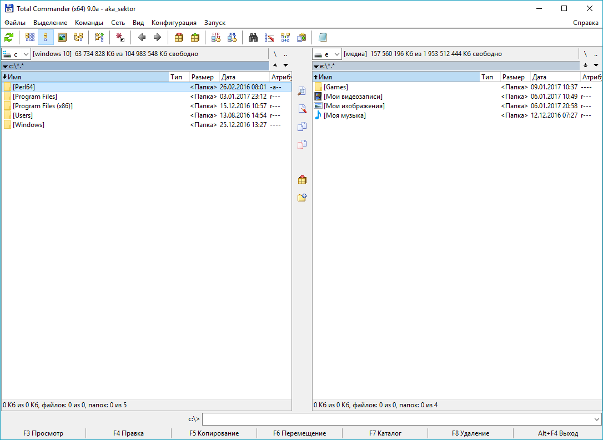Screen dimensions: 603x440
Task: Click into the command line input field
Action: [397, 419]
